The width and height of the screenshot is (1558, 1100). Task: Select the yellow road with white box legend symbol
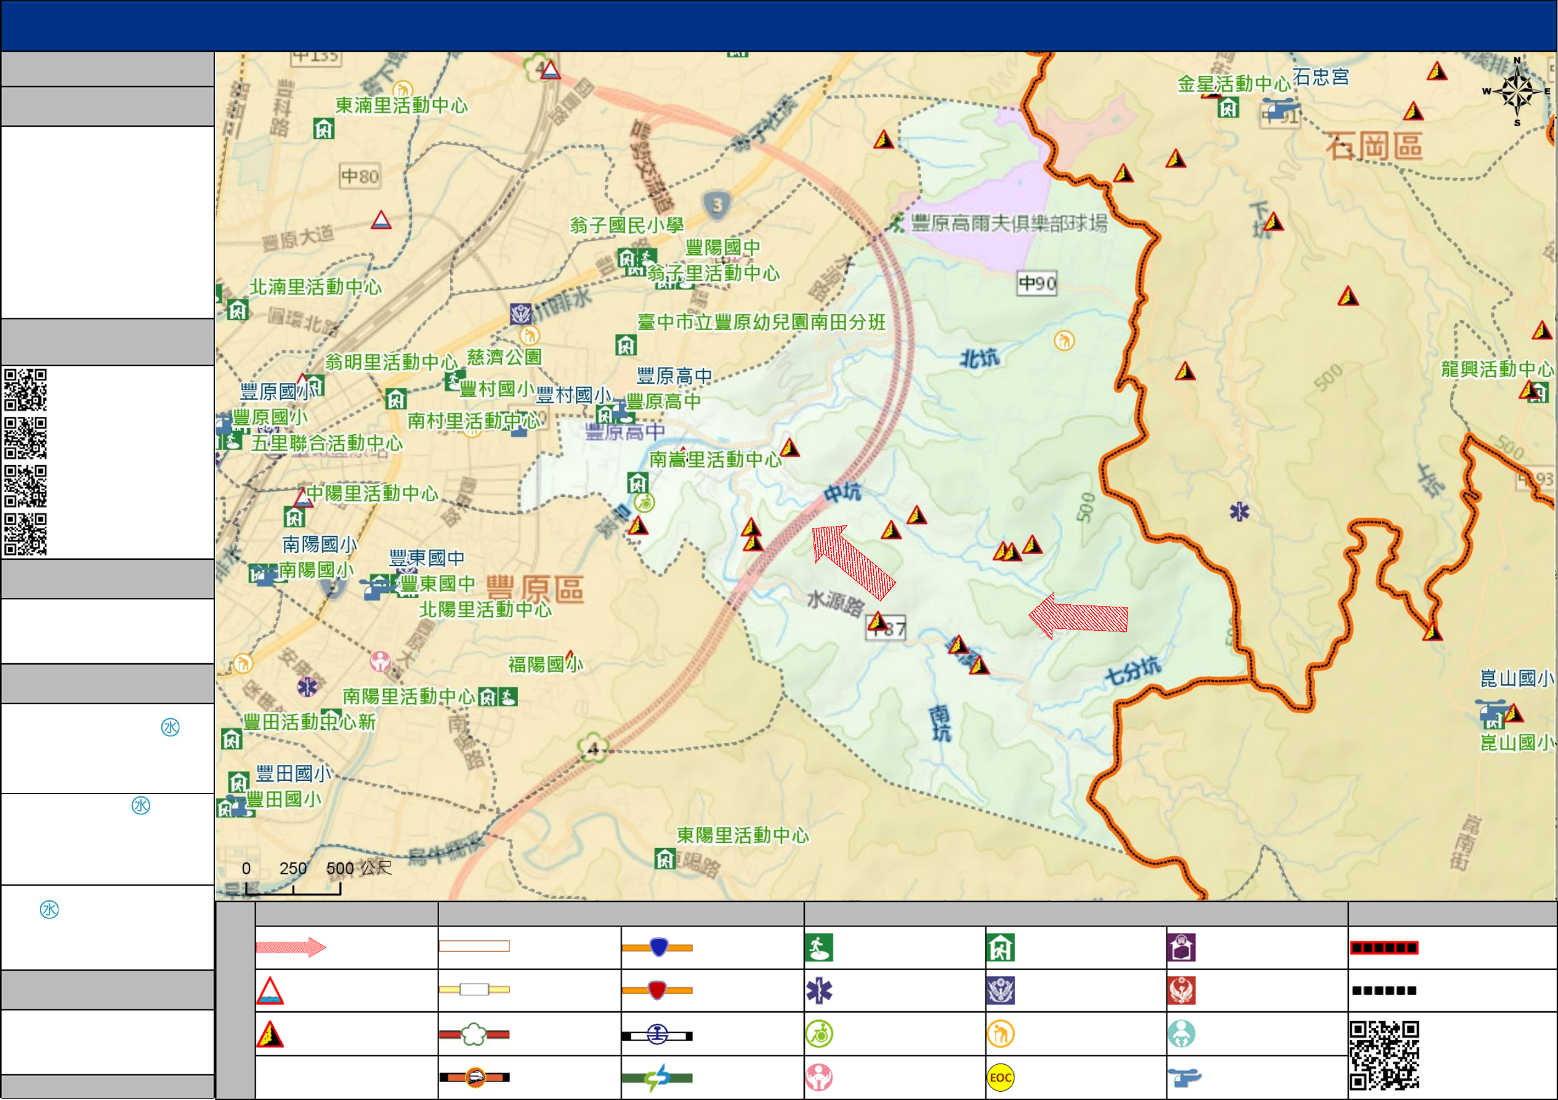tap(474, 990)
